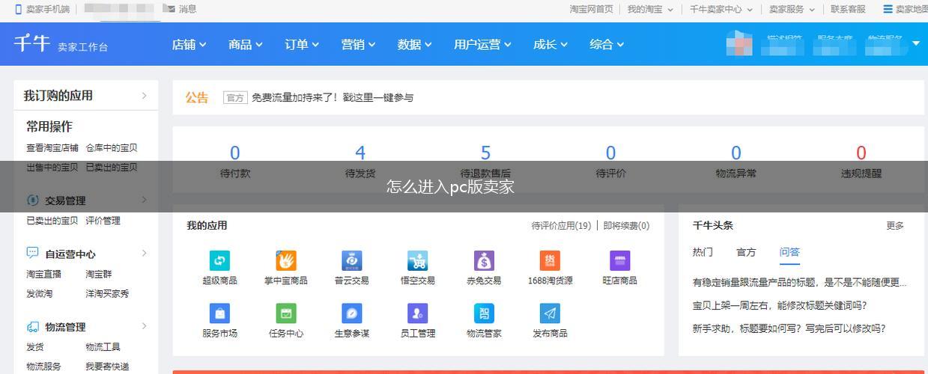Click the blurred user avatar in the header
The image size is (928, 374).
739,43
